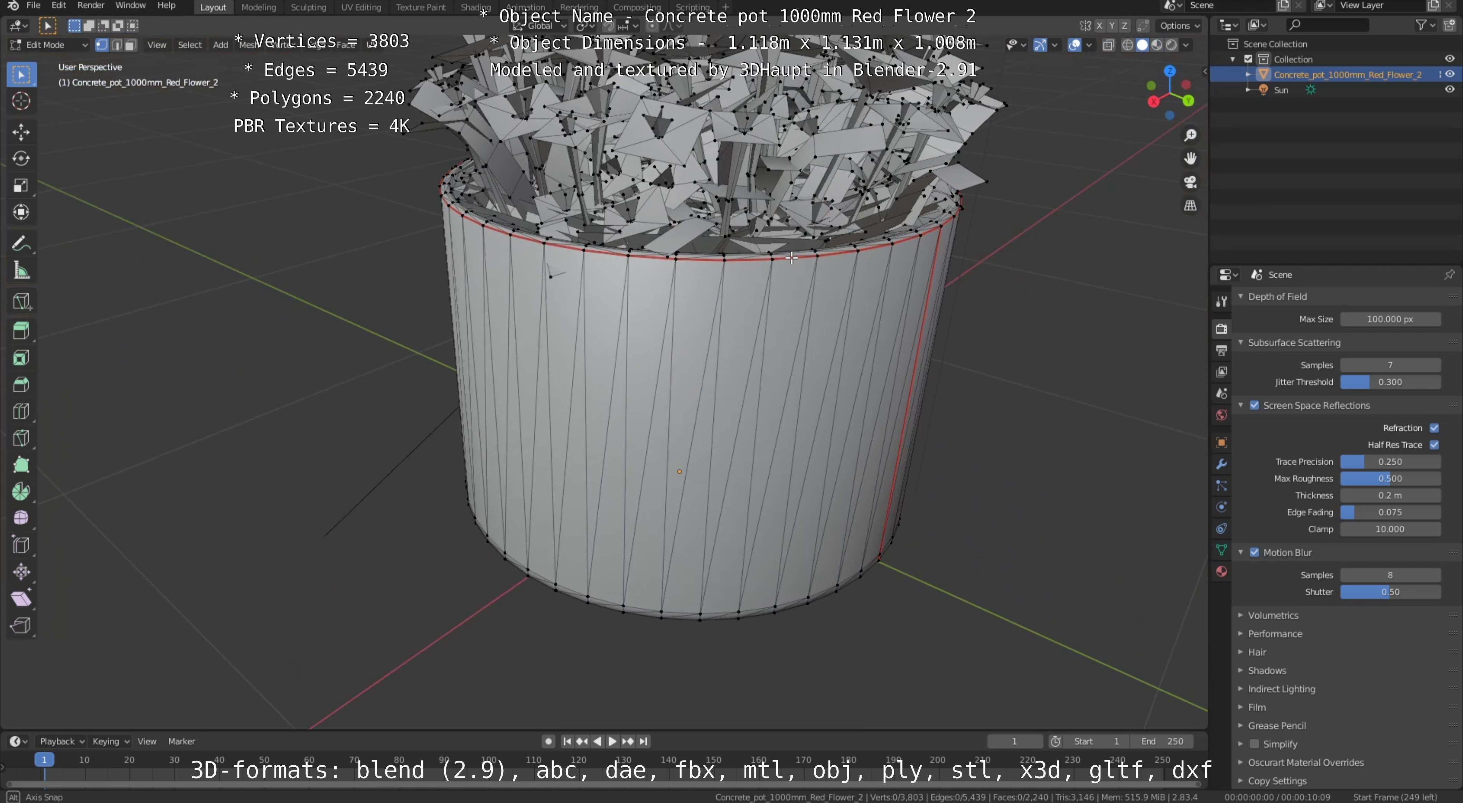Enable Screen Space Reflections checkbox
1463x803 pixels.
[x=1254, y=405]
